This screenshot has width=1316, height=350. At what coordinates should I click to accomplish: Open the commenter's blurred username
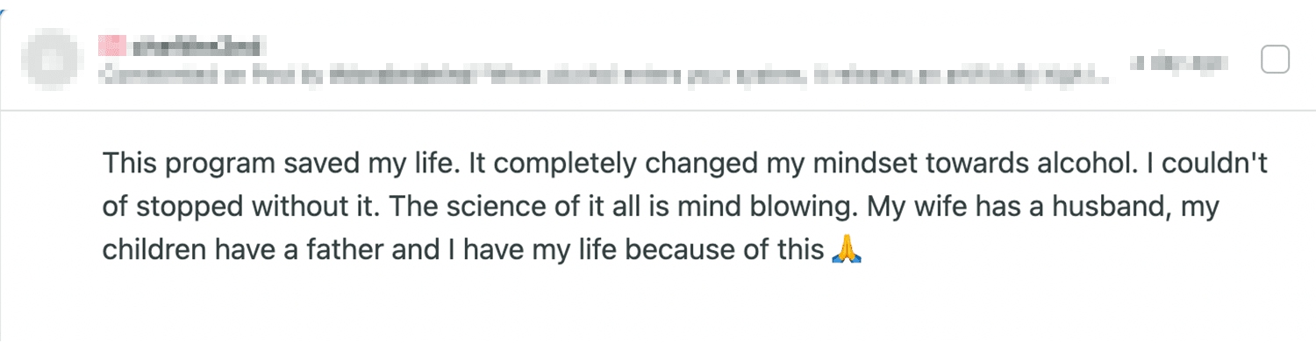pos(197,45)
